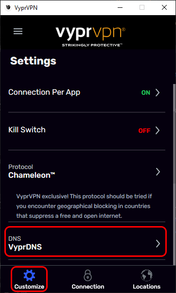Image resolution: width=176 pixels, height=293 pixels.
Task: Click the vyprvpn logo in header
Action: (90, 37)
